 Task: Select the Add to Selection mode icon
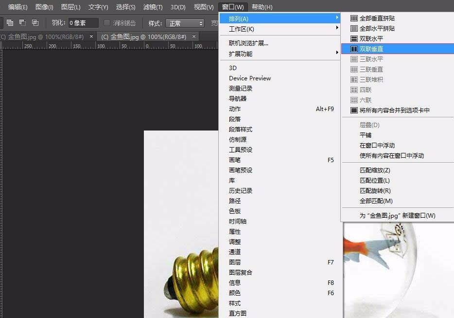[x=10, y=22]
